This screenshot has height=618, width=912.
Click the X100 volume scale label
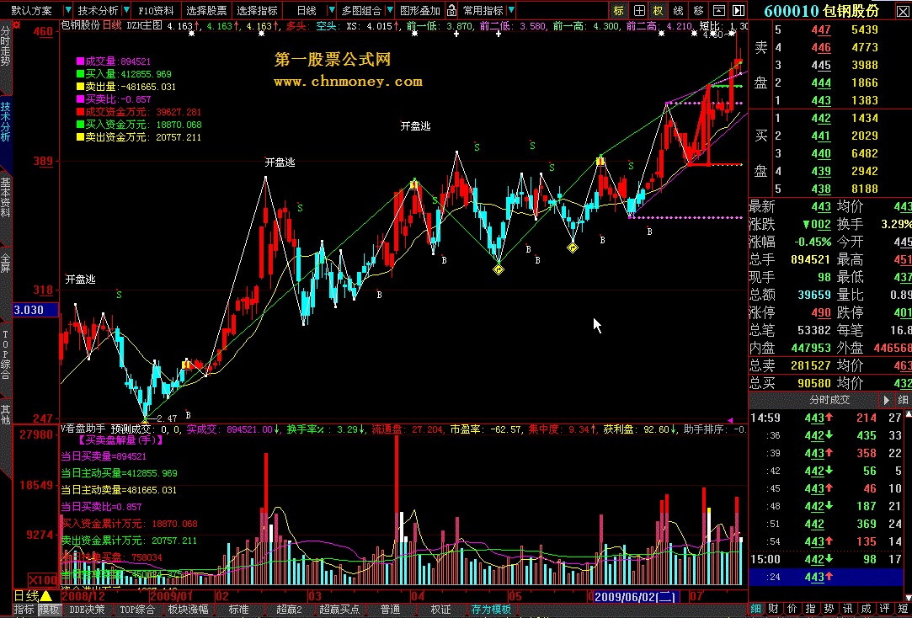click(x=43, y=580)
